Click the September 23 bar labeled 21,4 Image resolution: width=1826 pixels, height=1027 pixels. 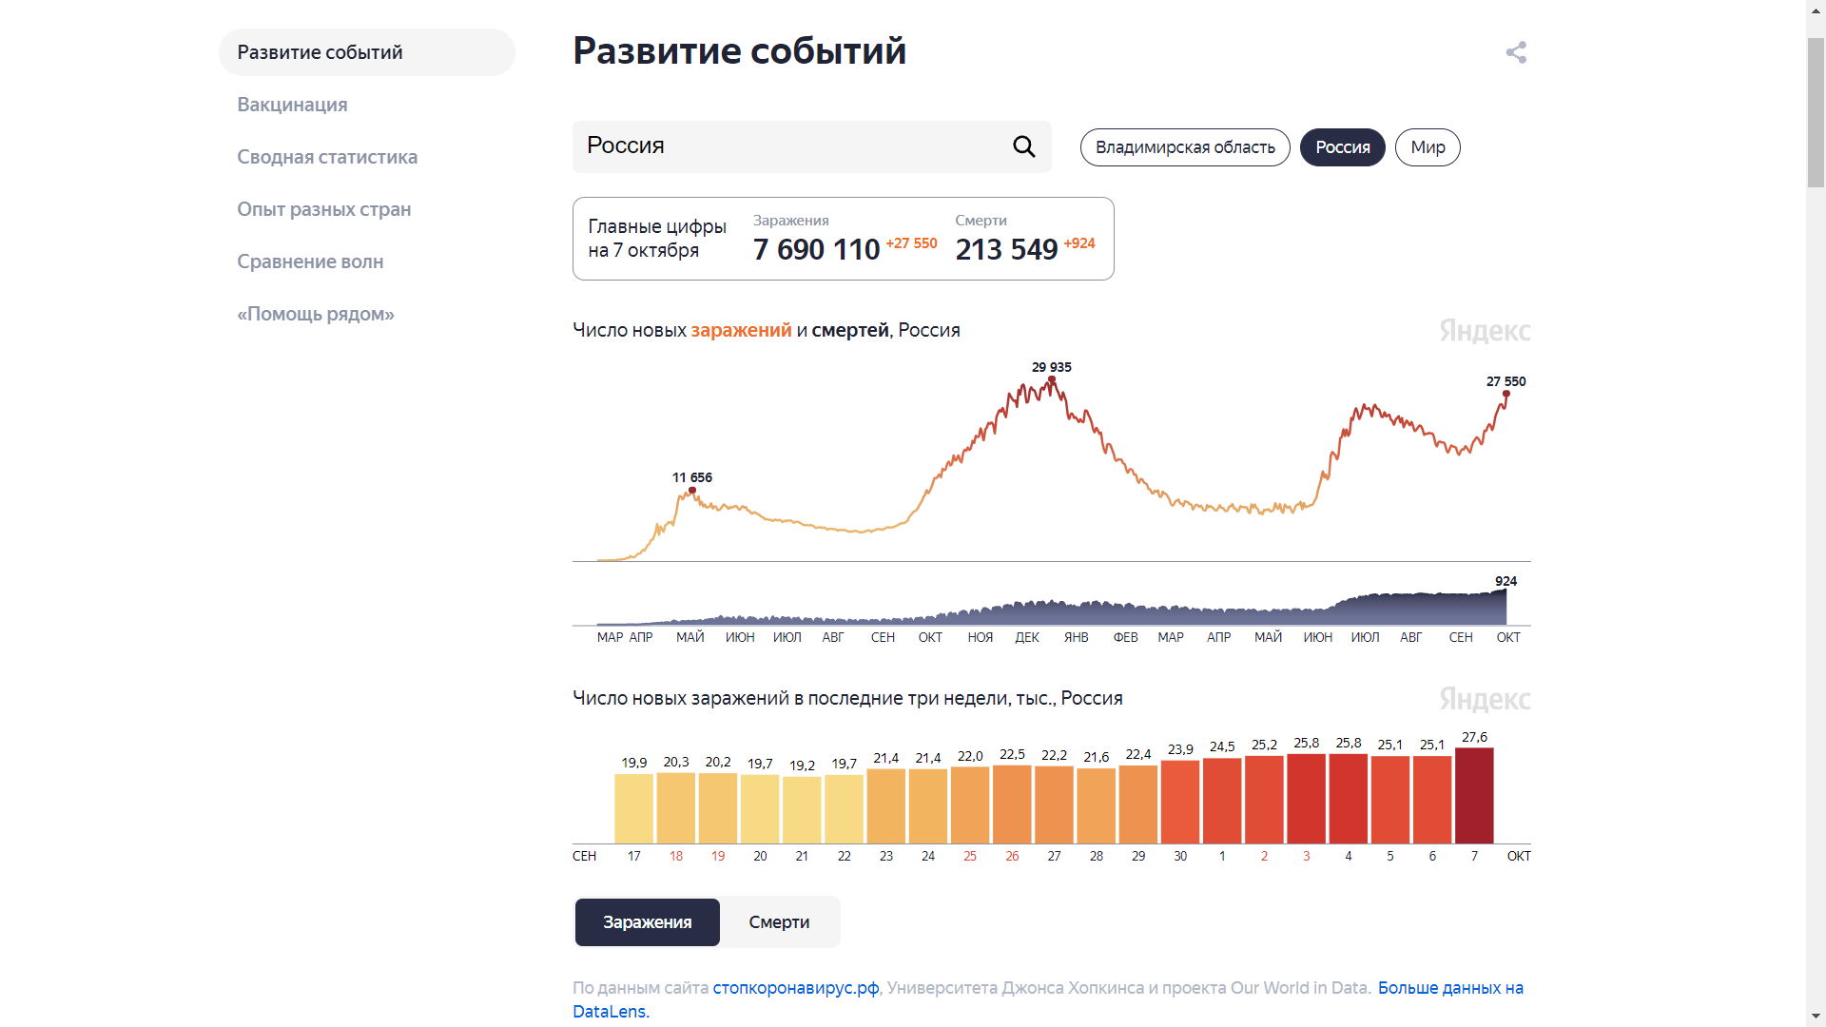pyautogui.click(x=885, y=806)
